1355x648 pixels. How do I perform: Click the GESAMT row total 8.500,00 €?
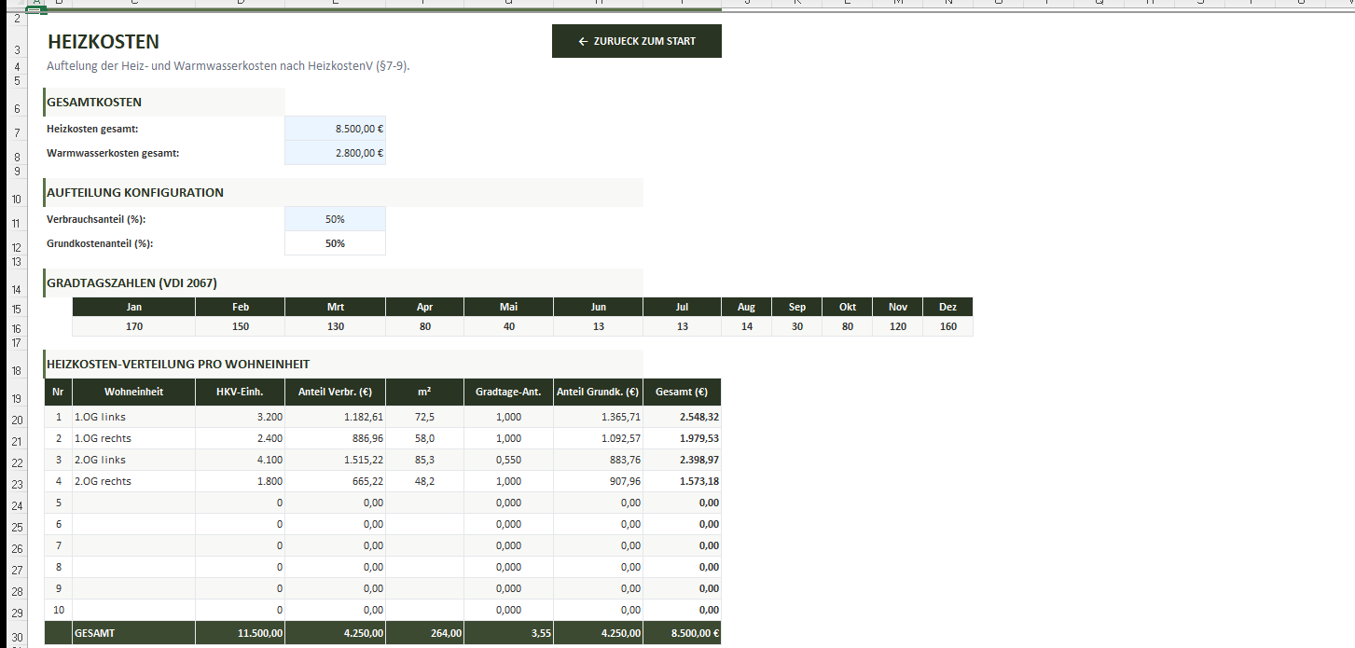coord(682,633)
